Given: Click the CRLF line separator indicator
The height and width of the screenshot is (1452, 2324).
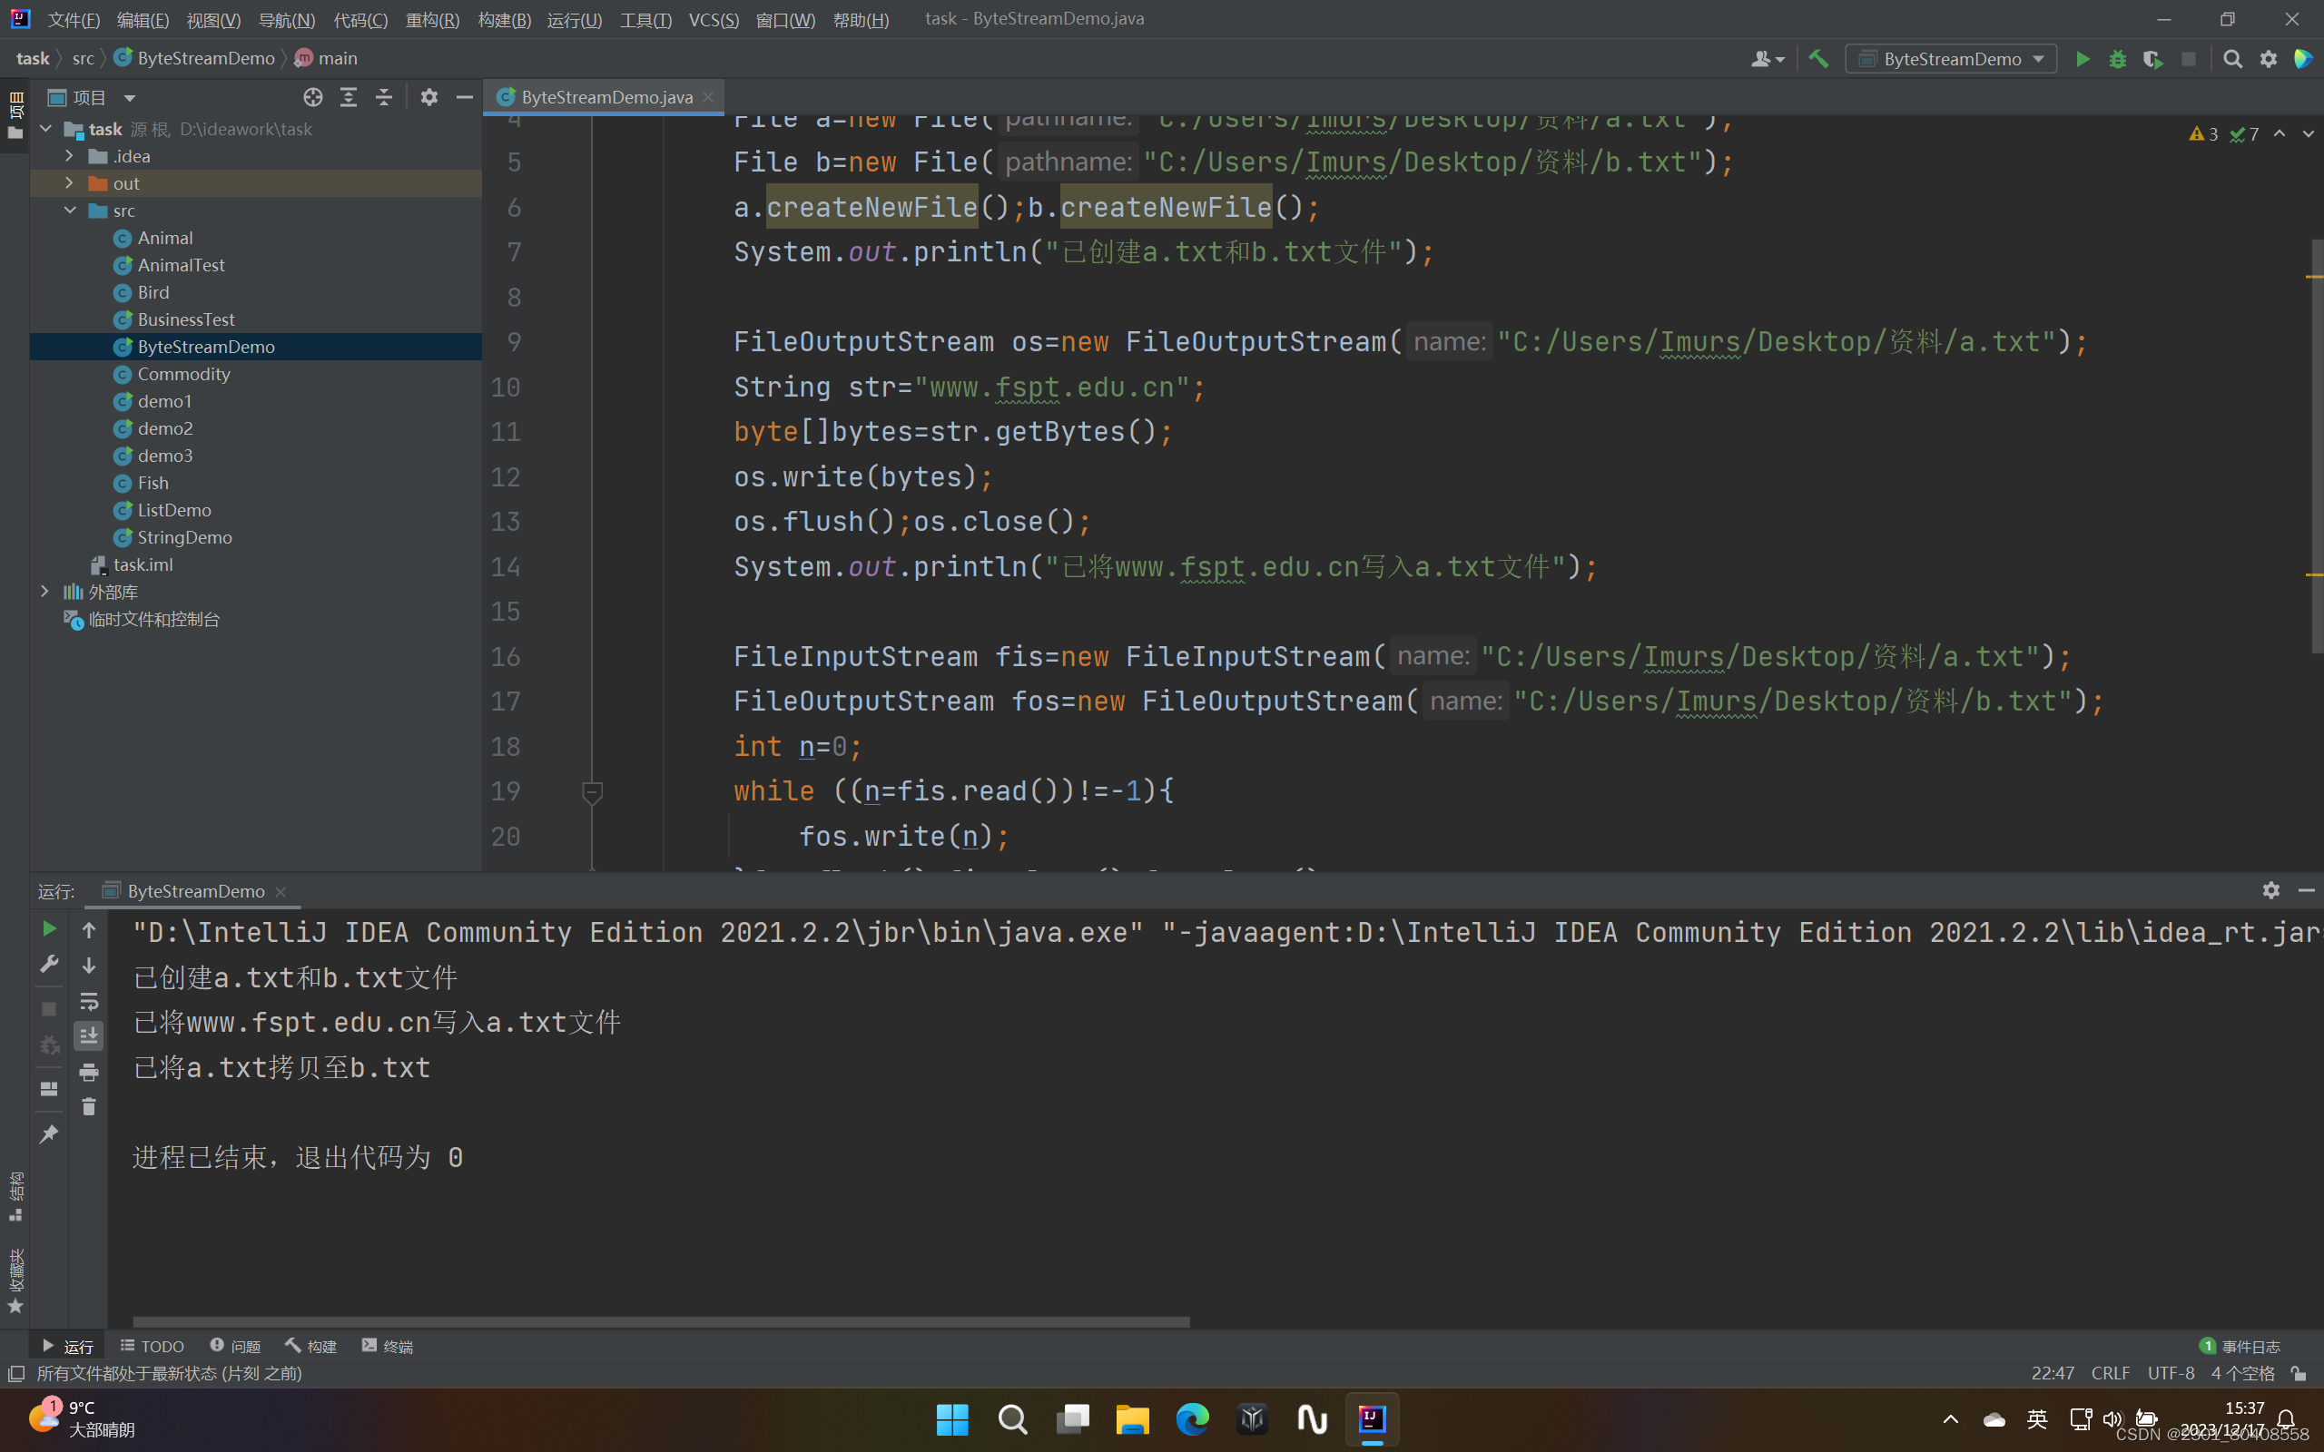Looking at the screenshot, I should (x=2111, y=1373).
